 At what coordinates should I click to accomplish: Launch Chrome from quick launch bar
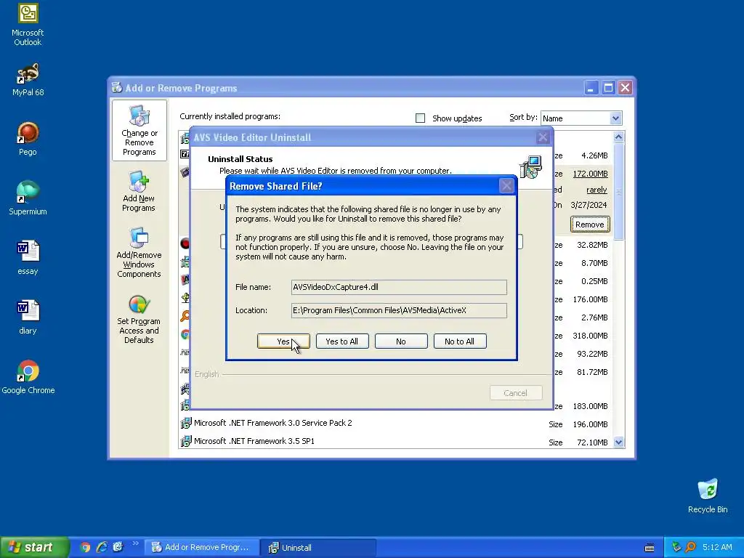(85, 548)
